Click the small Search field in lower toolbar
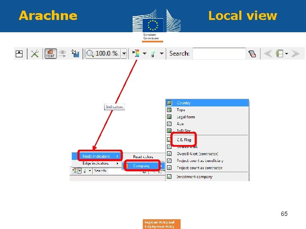306x229 pixels. 125,171
